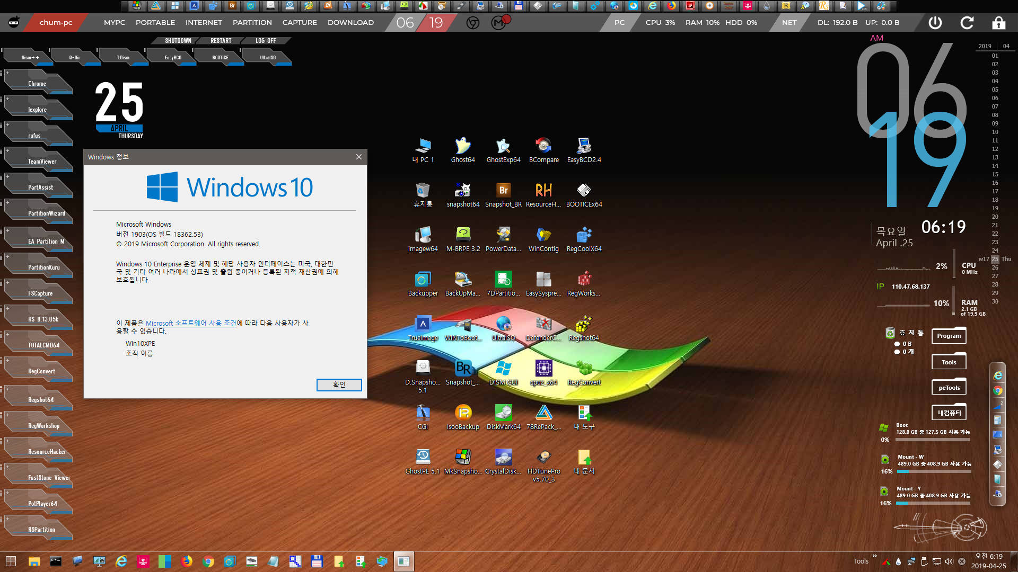1018x572 pixels.
Task: Open MYPC menu in top bar
Action: (x=115, y=23)
